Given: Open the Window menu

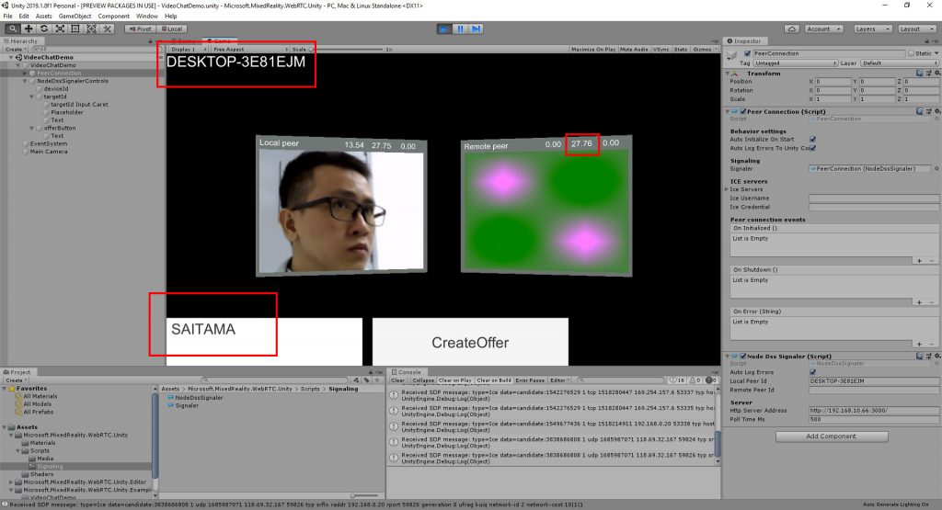Looking at the screenshot, I should tap(146, 17).
